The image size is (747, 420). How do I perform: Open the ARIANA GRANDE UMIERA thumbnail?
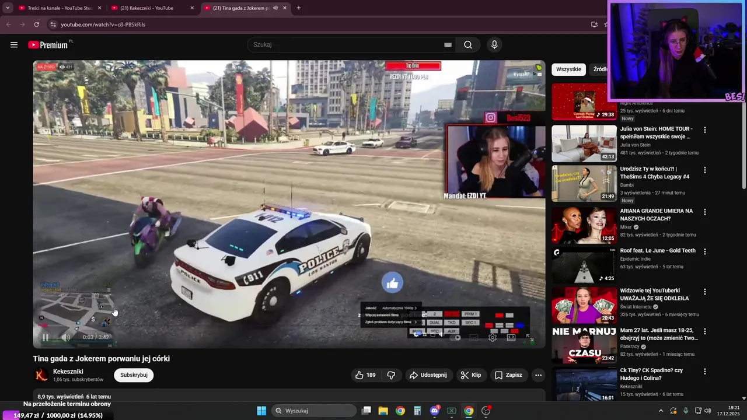click(584, 225)
